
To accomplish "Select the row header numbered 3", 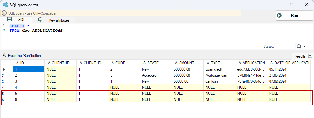I will tap(7, 81).
